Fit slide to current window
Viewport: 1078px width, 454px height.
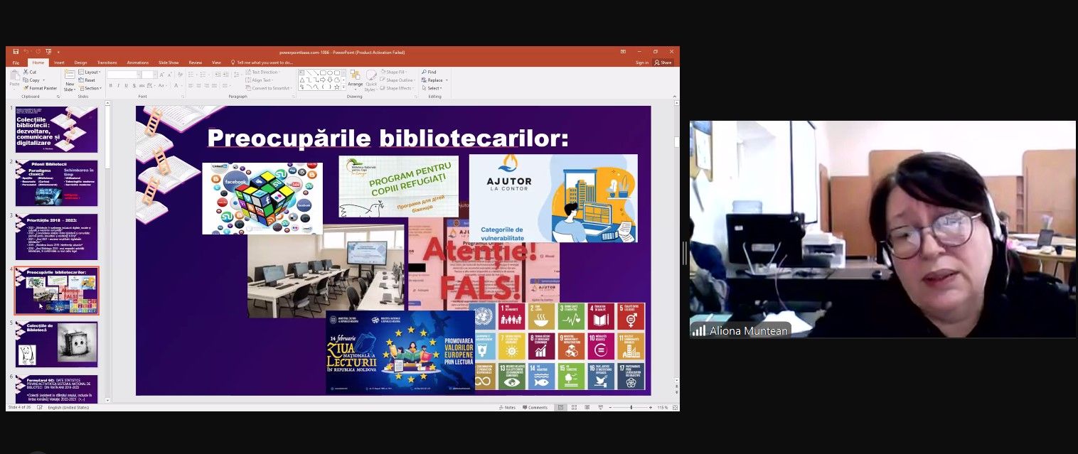pyautogui.click(x=673, y=407)
